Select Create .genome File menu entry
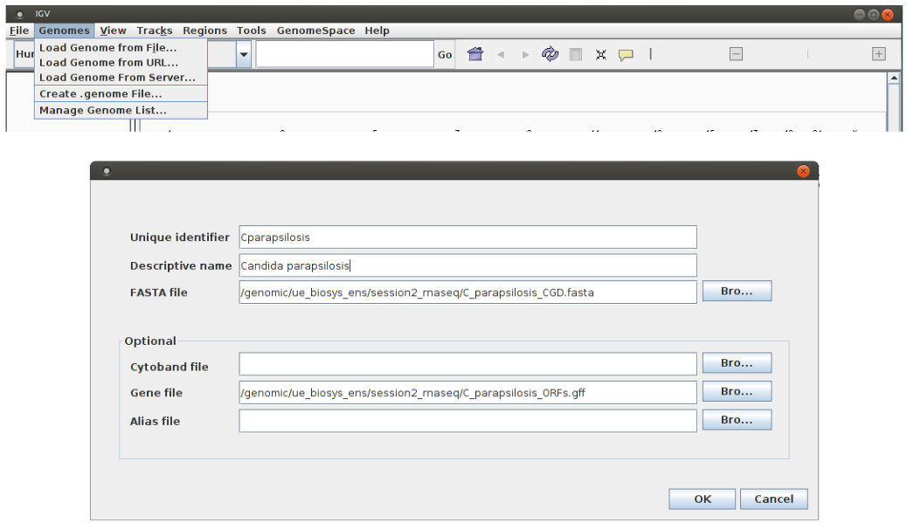907x523 pixels. pos(100,93)
